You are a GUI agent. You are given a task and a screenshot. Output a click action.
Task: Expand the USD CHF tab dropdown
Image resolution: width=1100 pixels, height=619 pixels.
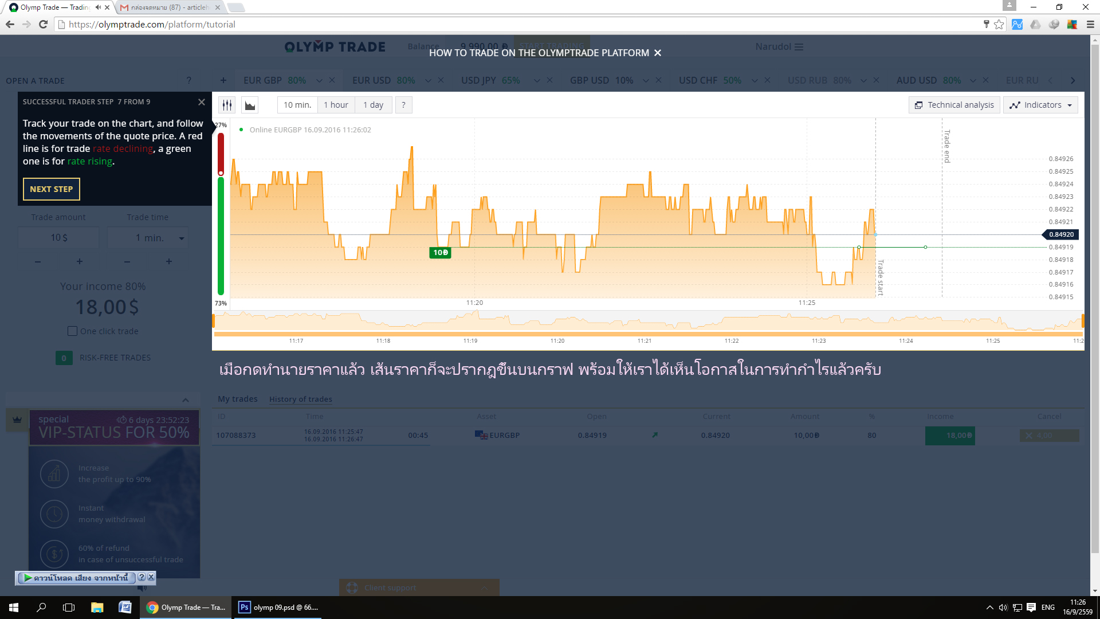[x=755, y=80]
